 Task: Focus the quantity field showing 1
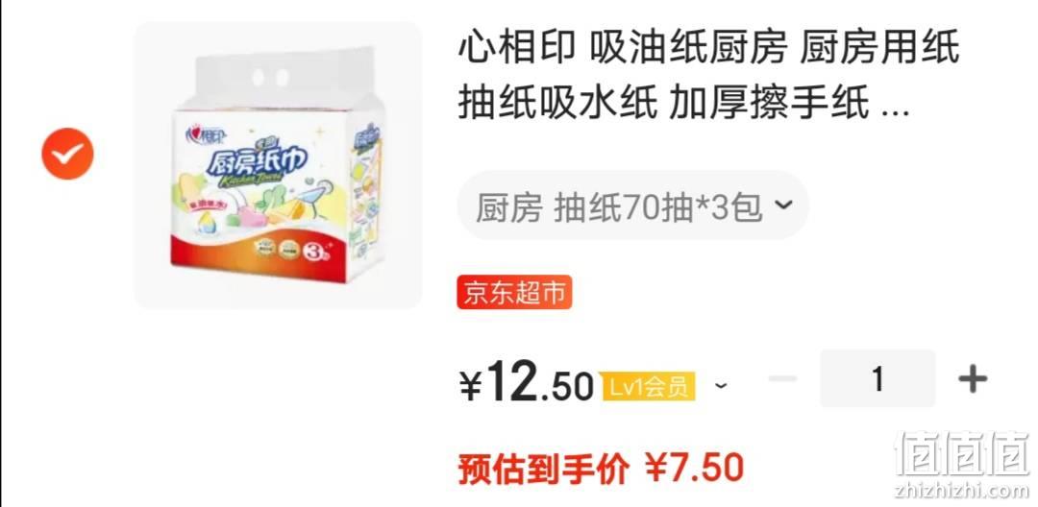[877, 378]
